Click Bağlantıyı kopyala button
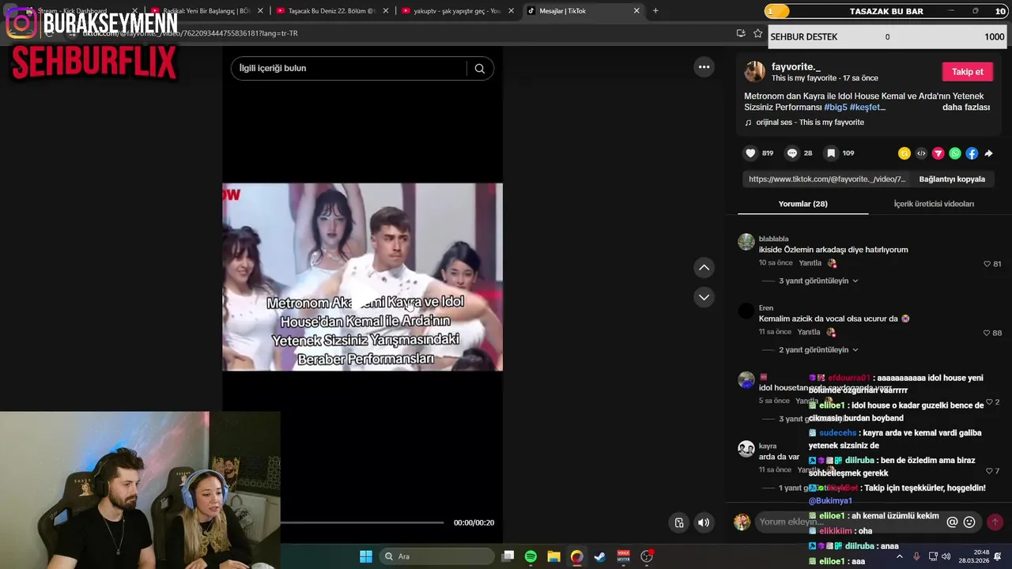The height and width of the screenshot is (569, 1012). pos(951,179)
